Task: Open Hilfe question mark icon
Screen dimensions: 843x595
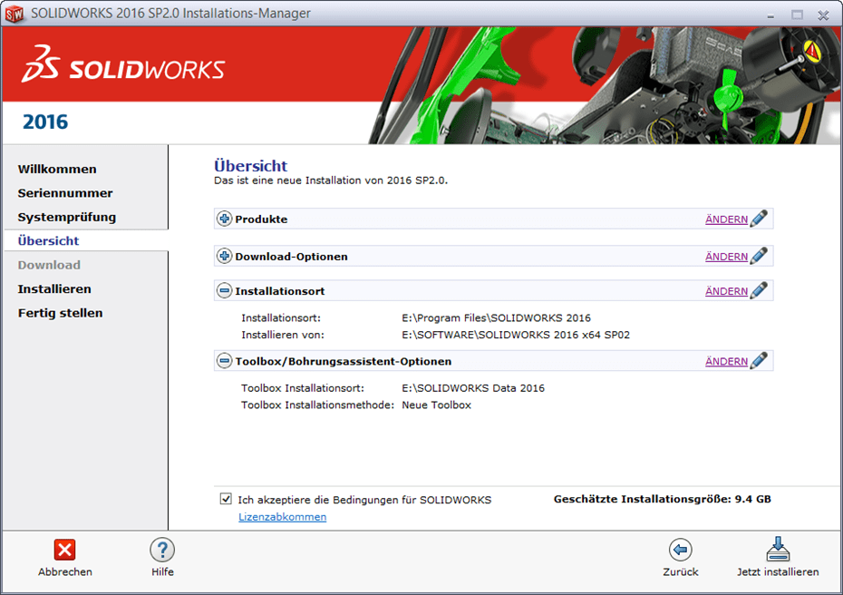Action: [162, 550]
